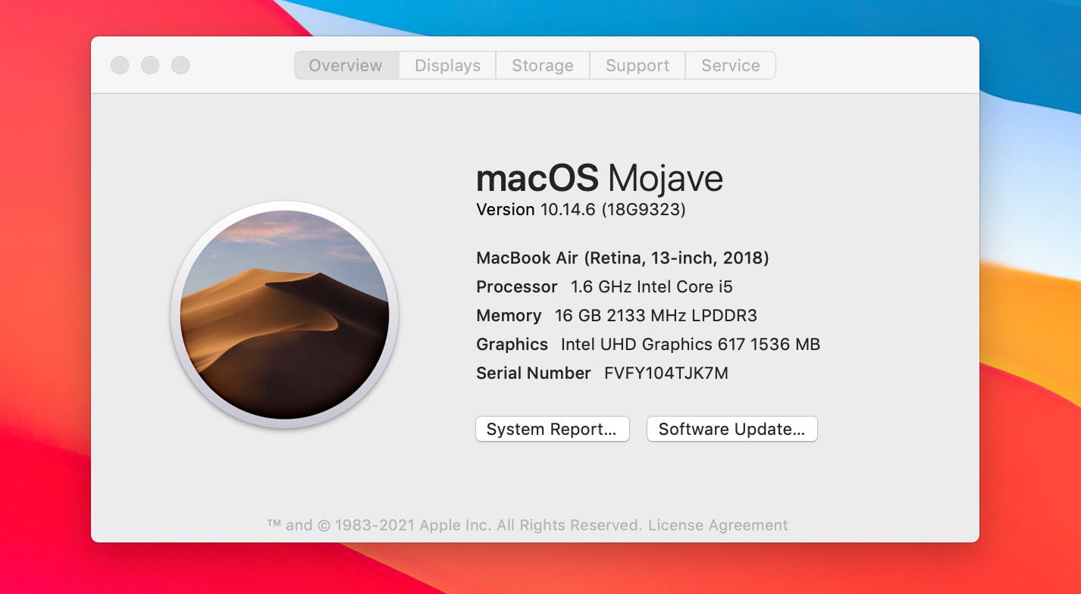1081x594 pixels.
Task: Click the window close button
Action: tap(120, 65)
